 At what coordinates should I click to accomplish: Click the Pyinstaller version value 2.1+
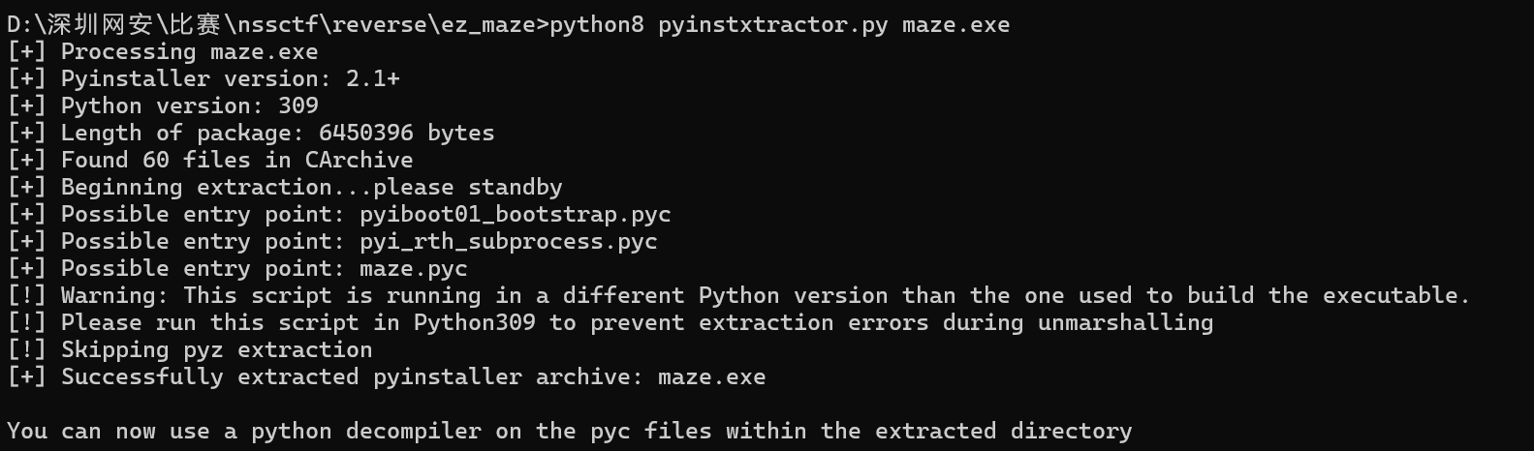pyautogui.click(x=372, y=78)
